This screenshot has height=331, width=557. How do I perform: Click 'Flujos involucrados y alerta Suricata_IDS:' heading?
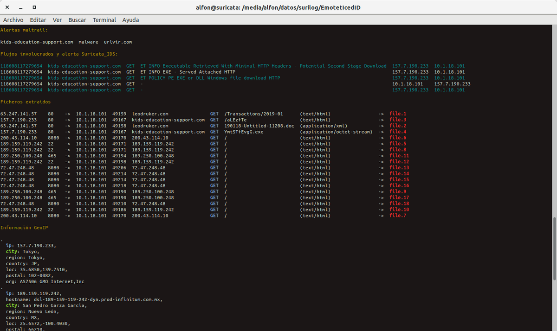59,54
